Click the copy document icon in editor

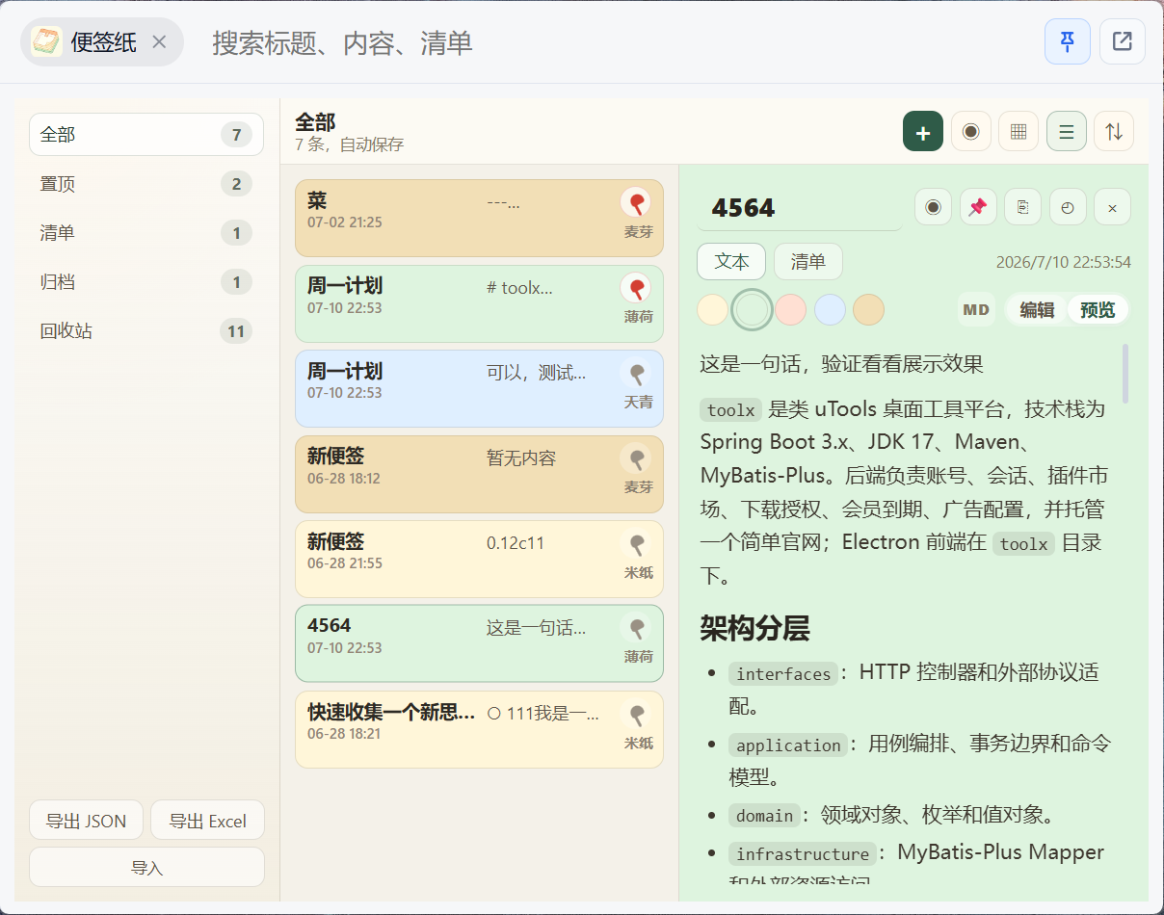[x=1022, y=207]
